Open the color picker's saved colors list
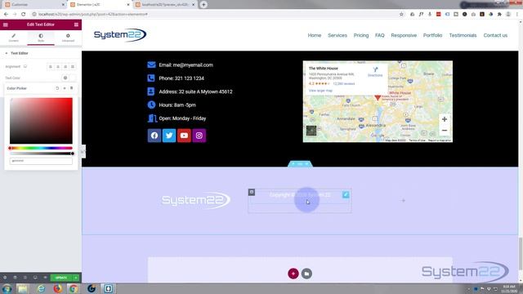 point(71,88)
